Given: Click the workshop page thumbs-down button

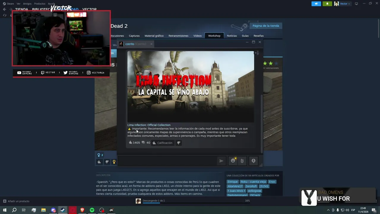Looking at the screenshot, I should click(x=107, y=162).
